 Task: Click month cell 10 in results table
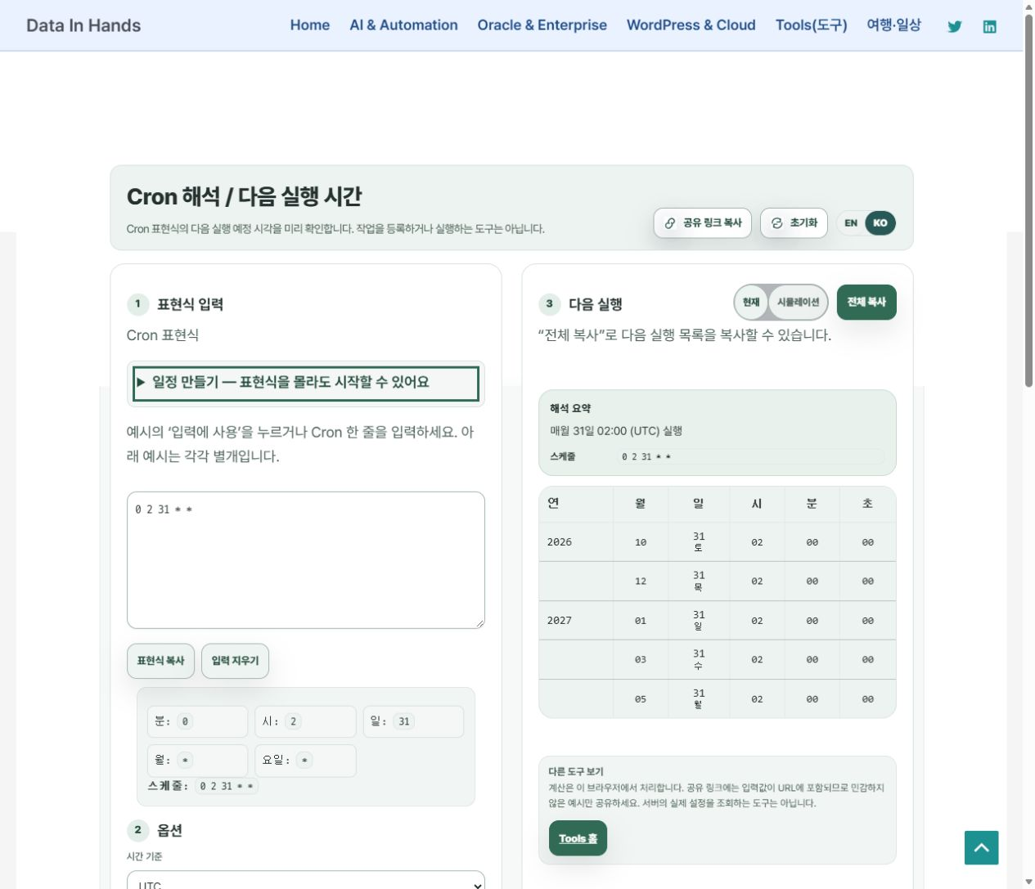[x=641, y=542]
